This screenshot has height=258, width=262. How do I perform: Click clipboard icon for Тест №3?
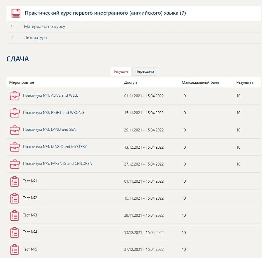15,215
